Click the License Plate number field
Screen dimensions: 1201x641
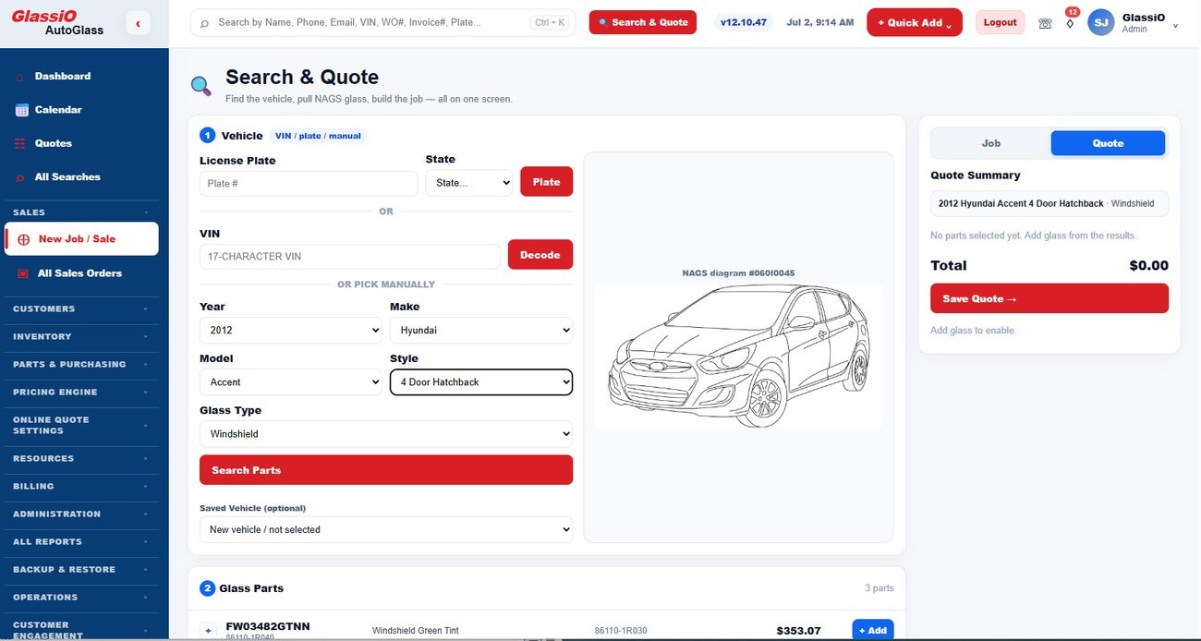(x=309, y=184)
